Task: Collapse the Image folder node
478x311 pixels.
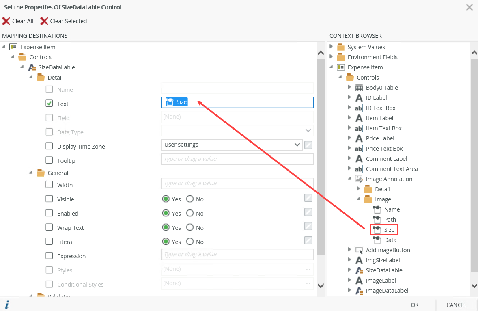Action: coord(358,199)
